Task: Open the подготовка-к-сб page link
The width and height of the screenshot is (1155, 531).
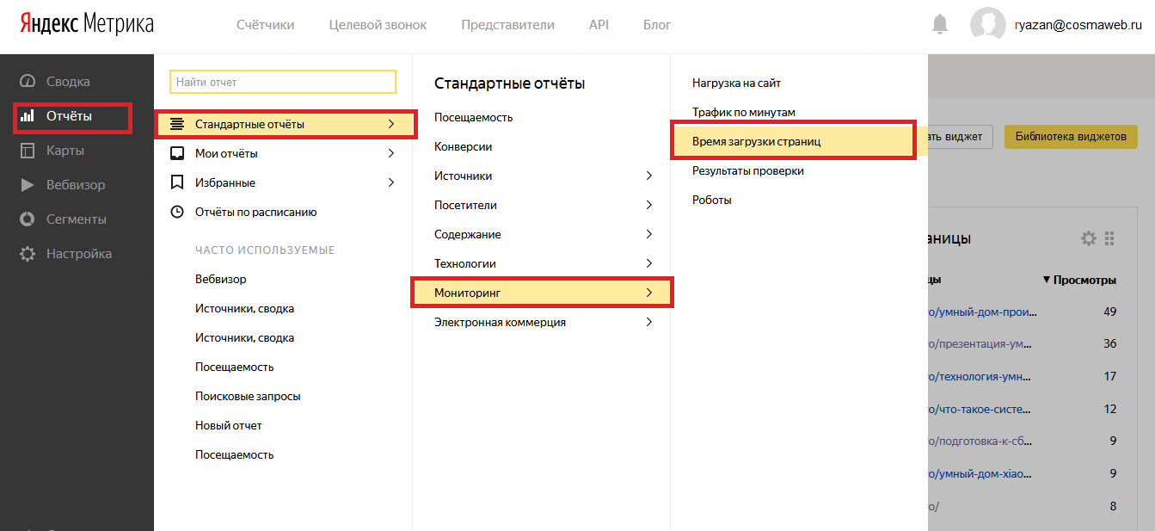Action: coord(980,441)
